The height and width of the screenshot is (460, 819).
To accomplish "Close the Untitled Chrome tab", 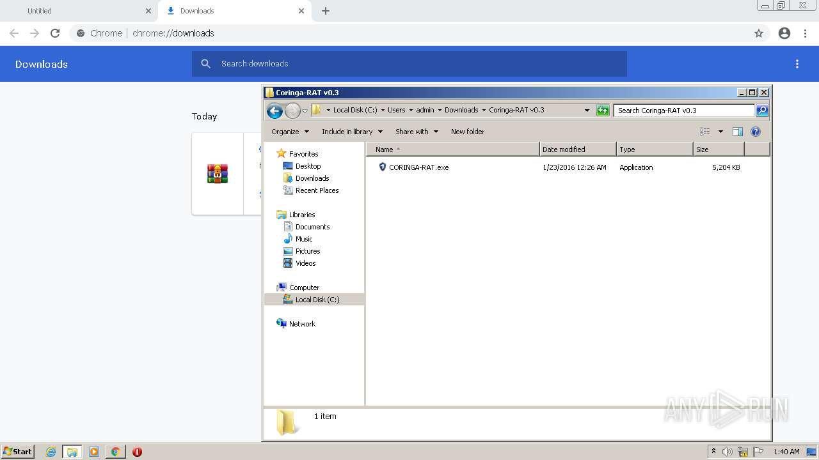I will 148,11.
